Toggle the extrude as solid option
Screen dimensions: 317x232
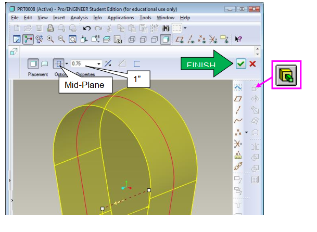(33, 63)
